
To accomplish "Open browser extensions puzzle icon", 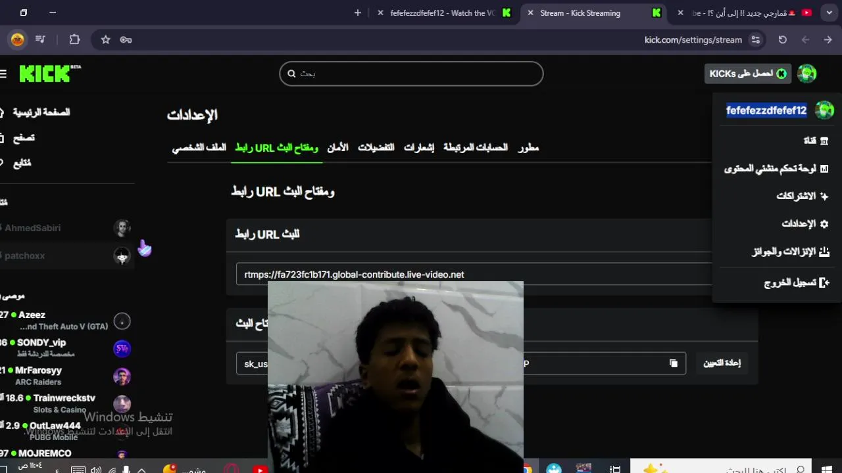I will 74,39.
